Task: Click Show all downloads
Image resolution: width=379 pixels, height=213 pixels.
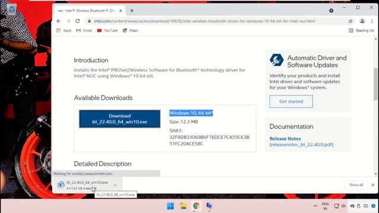Action: (356, 185)
